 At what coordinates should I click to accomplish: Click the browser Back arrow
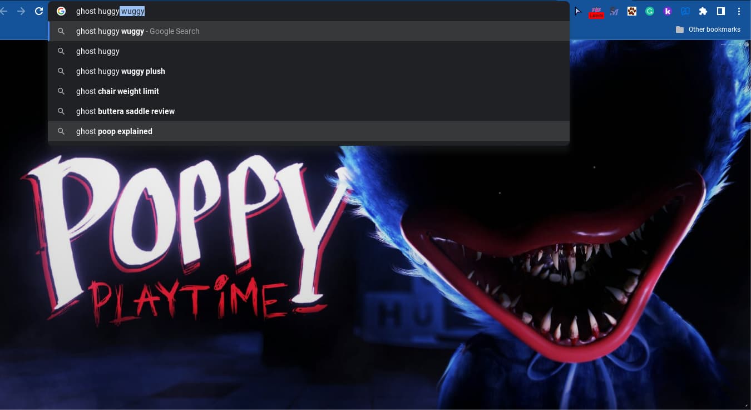click(3, 11)
